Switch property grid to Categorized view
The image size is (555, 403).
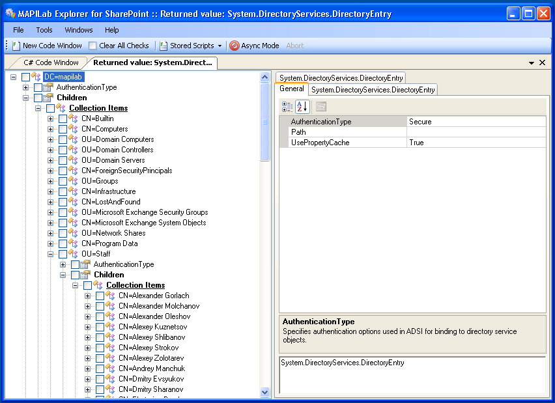coord(287,107)
